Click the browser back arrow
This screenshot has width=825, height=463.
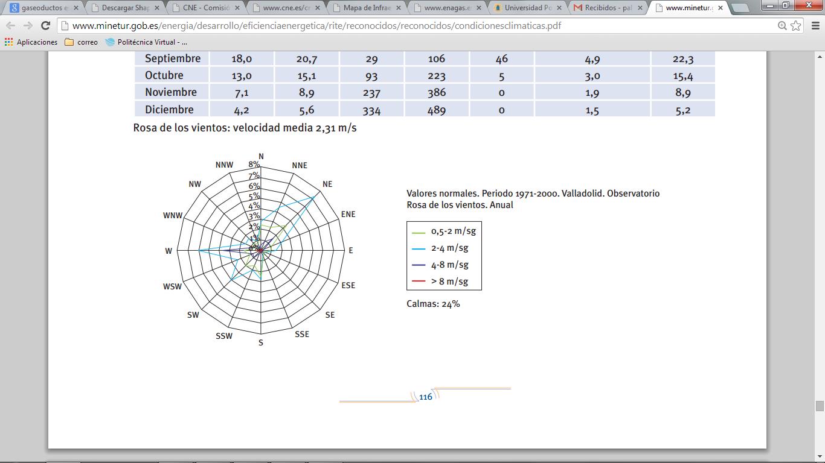coord(11,26)
